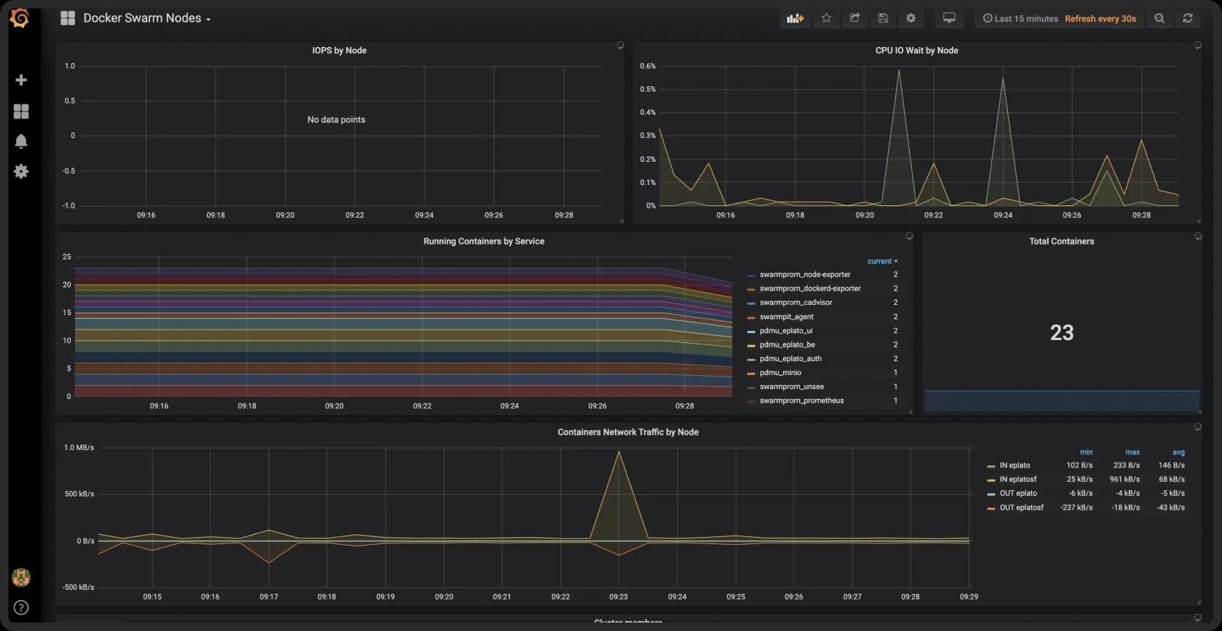
Task: Open the Create plus menu in sidebar
Action: [21, 80]
